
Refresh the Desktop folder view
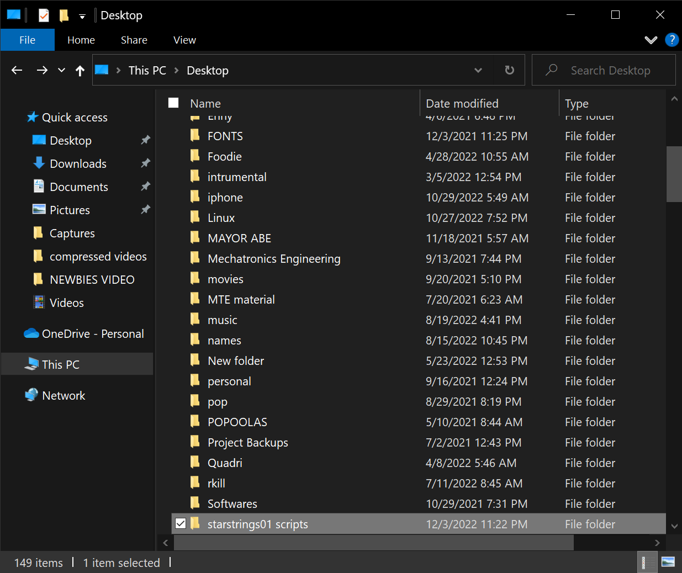(510, 70)
